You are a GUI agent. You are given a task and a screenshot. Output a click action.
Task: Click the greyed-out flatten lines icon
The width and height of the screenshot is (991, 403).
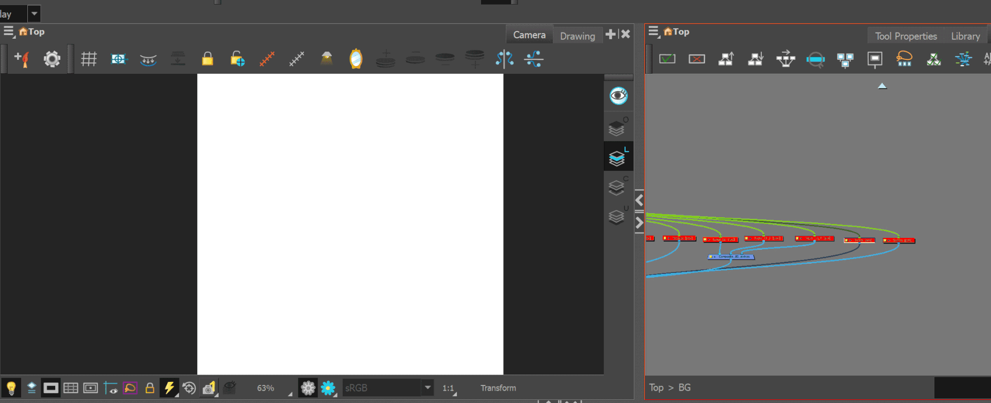178,59
